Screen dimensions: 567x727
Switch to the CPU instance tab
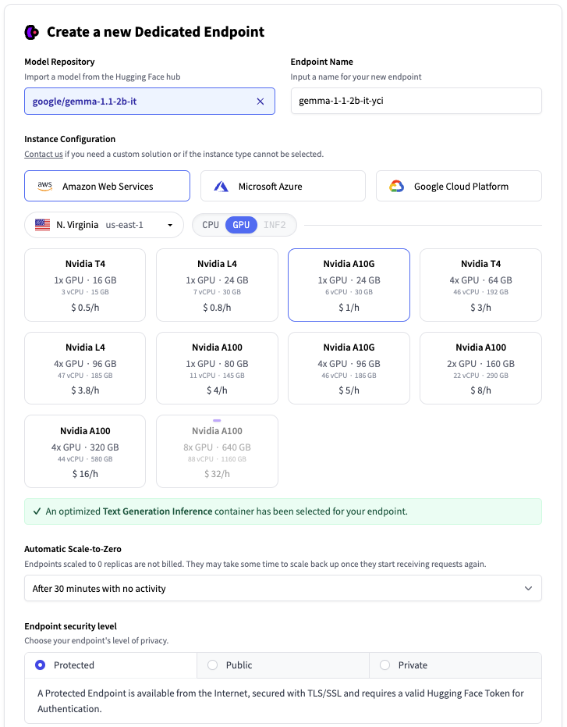(x=211, y=225)
